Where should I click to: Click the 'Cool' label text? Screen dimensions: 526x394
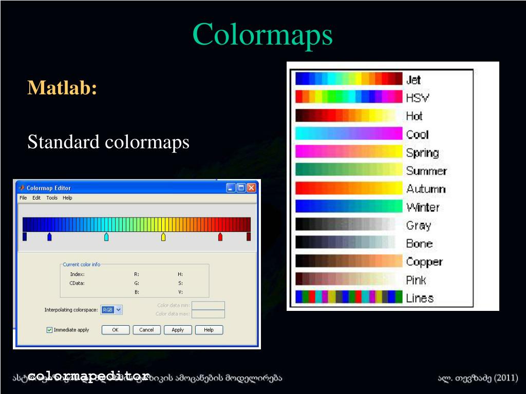[417, 134]
